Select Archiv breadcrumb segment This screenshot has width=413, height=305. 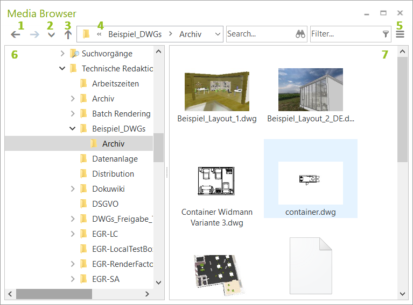click(x=191, y=34)
